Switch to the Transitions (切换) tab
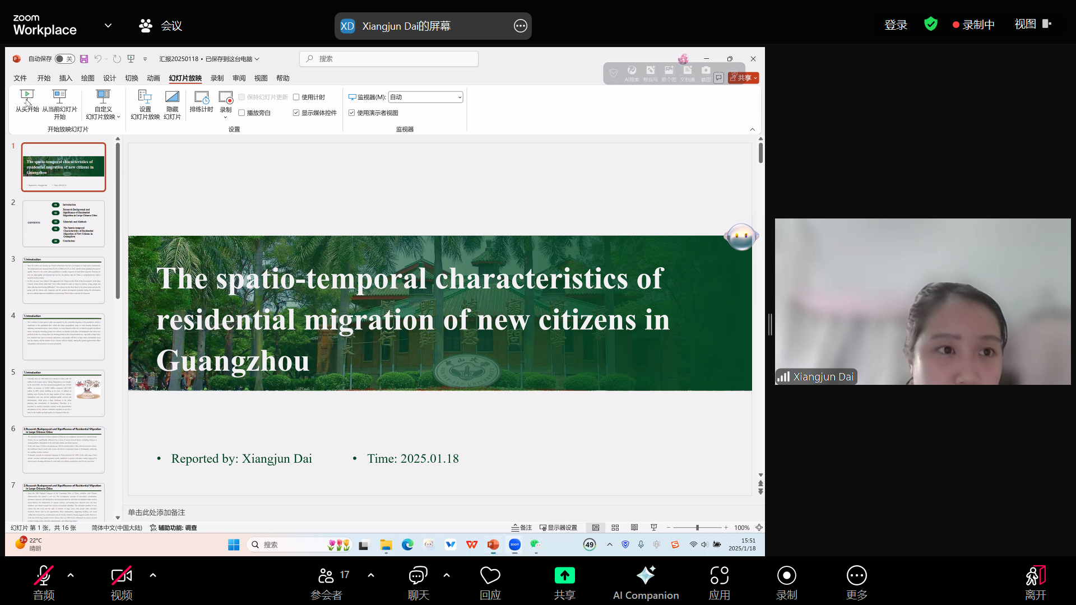This screenshot has height=605, width=1076. [132, 78]
